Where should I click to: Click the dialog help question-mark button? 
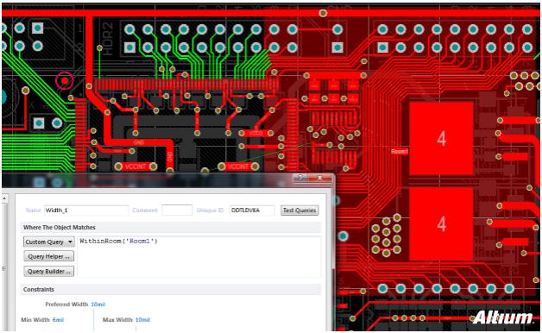click(300, 178)
